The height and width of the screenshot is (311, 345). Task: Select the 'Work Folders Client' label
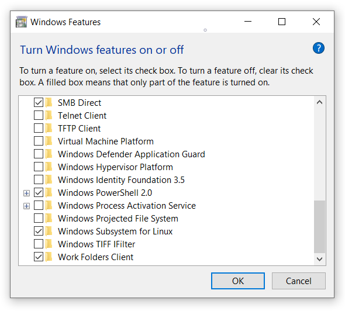[95, 257]
